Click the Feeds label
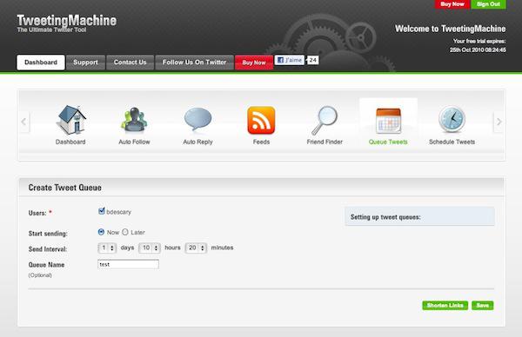 click(261, 142)
